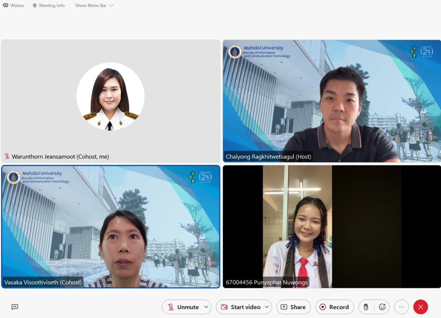Click the muted microphone icon beside Warunthorn's name
Viewport: 441px width, 318px height.
point(7,156)
